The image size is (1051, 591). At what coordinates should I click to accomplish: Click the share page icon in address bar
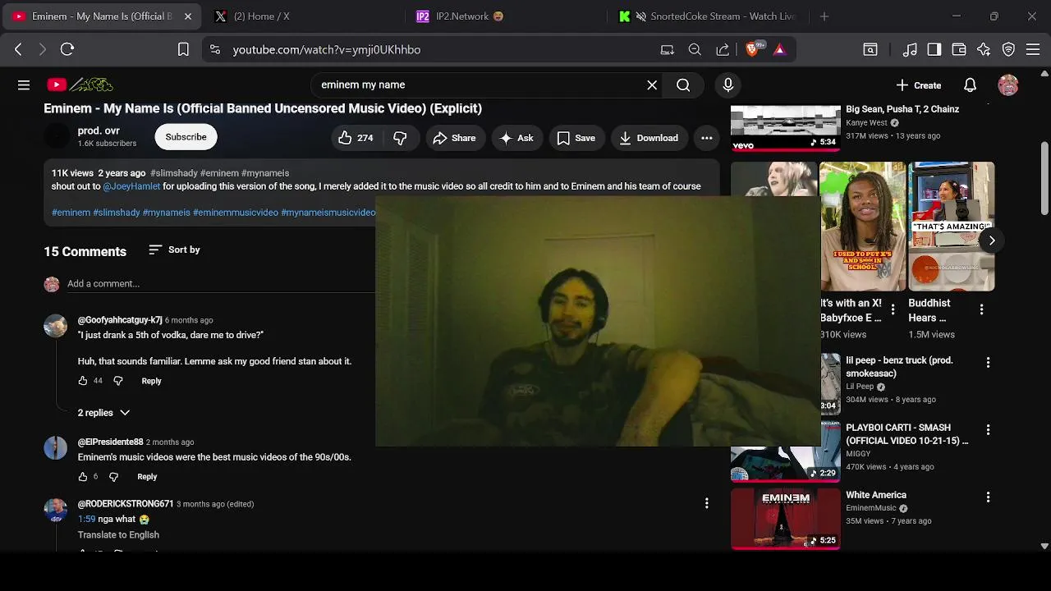tap(723, 49)
